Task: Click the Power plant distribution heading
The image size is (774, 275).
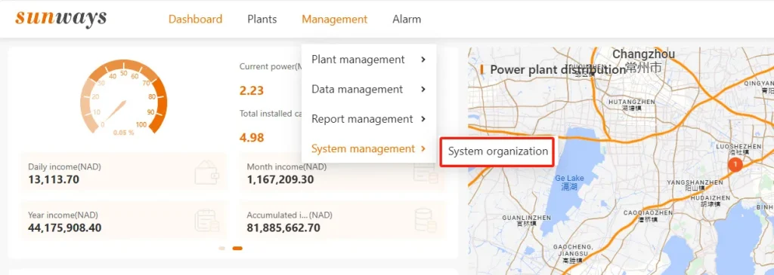Action: [x=558, y=69]
